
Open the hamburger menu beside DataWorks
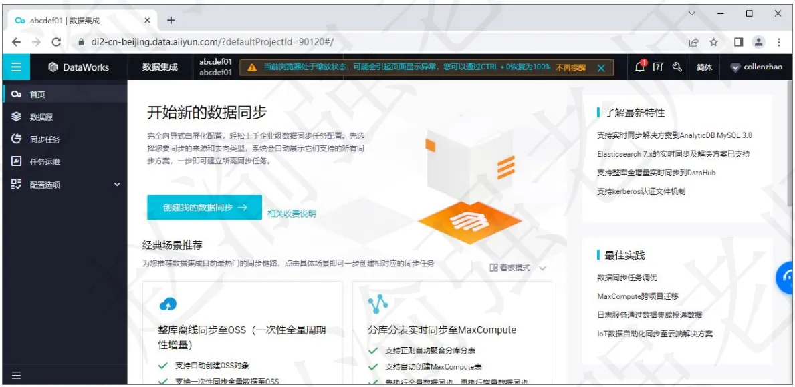(x=16, y=67)
